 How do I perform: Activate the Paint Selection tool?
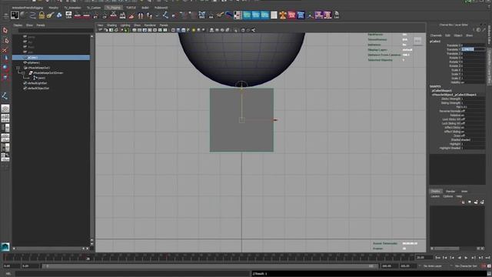point(5,49)
